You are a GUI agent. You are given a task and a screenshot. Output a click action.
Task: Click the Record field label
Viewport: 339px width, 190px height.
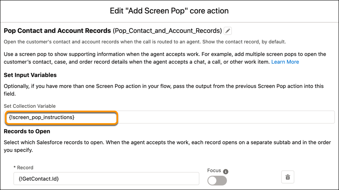tap(25, 167)
